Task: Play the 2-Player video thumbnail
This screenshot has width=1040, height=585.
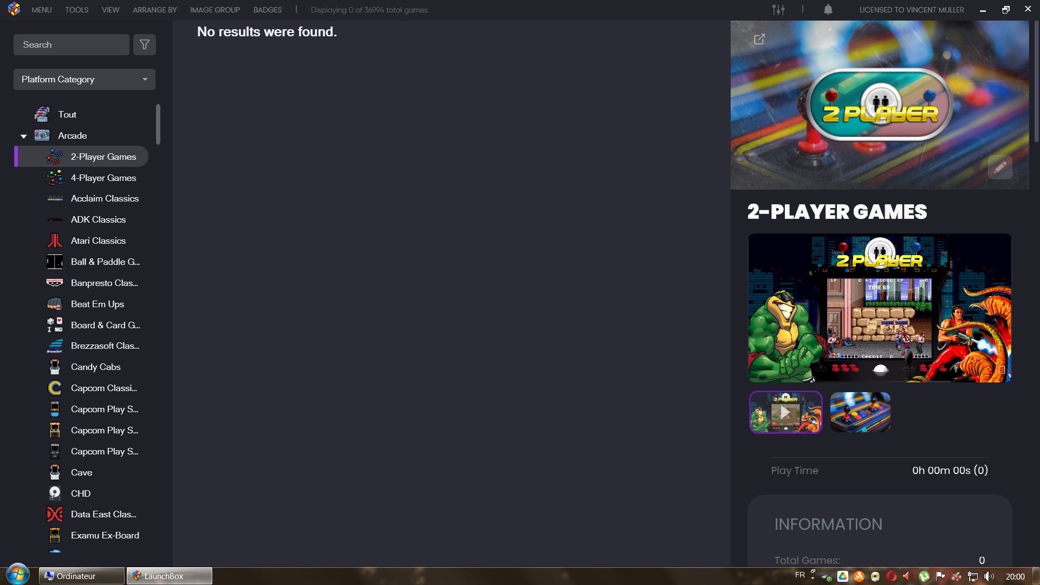Action: coord(786,412)
